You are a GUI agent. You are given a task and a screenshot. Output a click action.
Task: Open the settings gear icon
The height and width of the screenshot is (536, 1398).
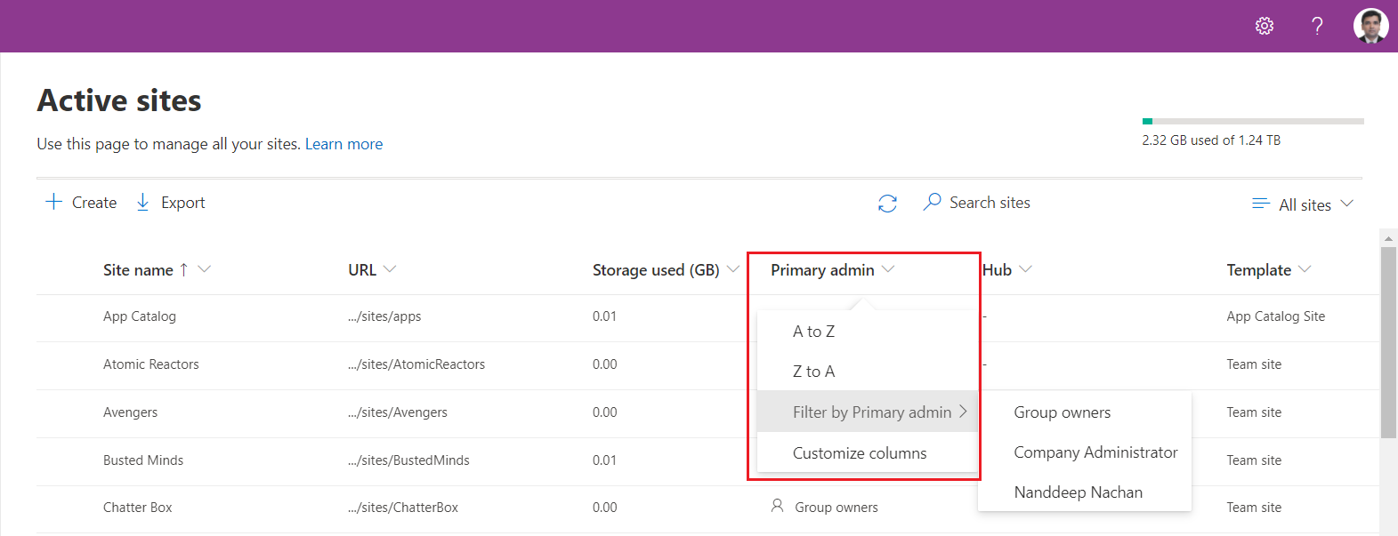pyautogui.click(x=1264, y=26)
